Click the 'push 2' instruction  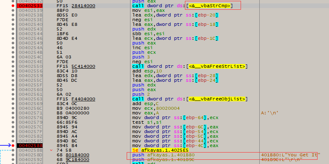coord(141,95)
